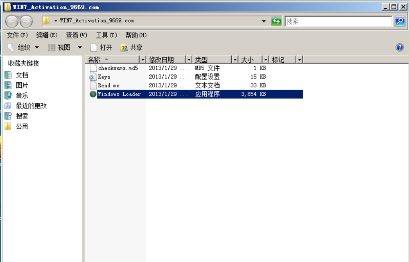Click the MD5 文件 type cell
Image resolution: width=409 pixels, height=262 pixels.
[208, 68]
